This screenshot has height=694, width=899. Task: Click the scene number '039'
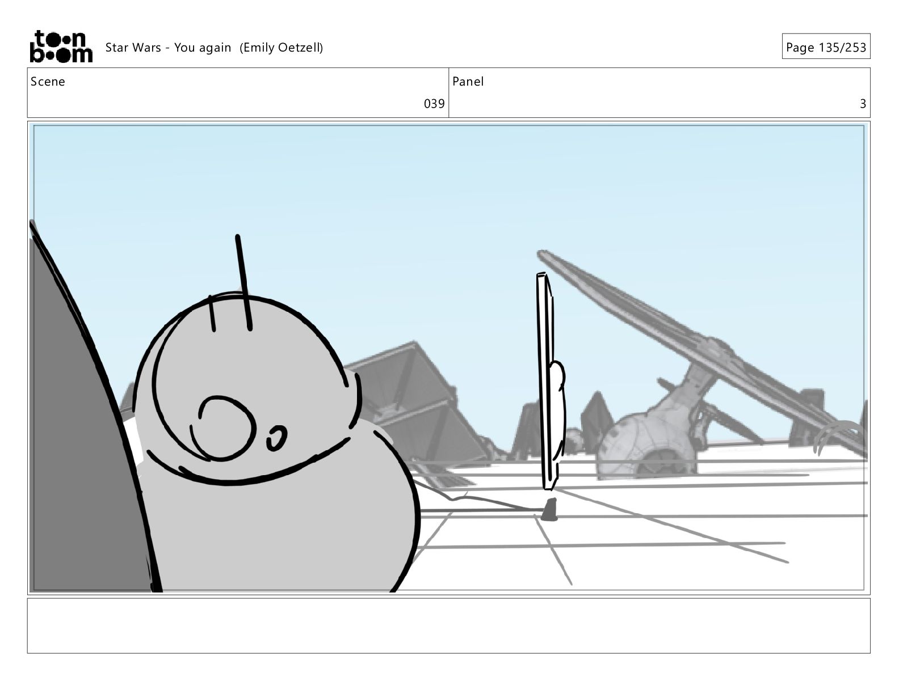[x=434, y=104]
